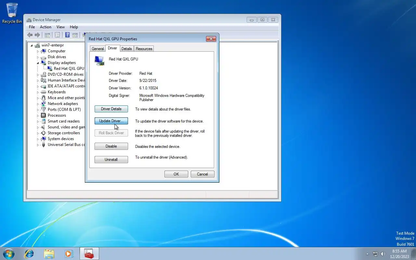Click Show/Hide Console Tree toolbar icon
The image size is (416, 260).
coord(47,35)
